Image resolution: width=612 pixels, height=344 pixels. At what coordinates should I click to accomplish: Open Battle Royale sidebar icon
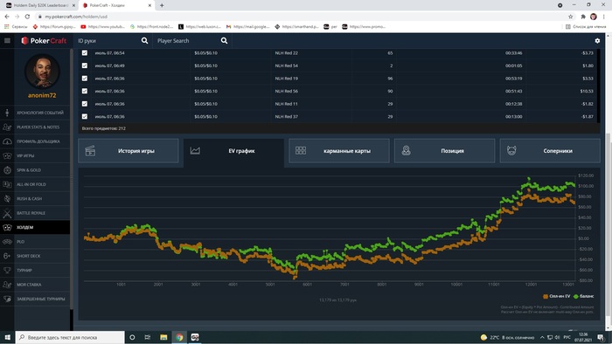tap(7, 213)
